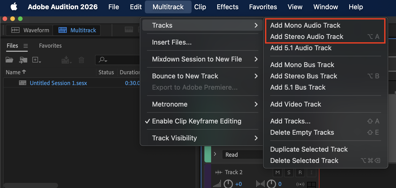Image resolution: width=396 pixels, height=188 pixels.
Task: Solo Track 2 with the S button
Action: click(289, 173)
